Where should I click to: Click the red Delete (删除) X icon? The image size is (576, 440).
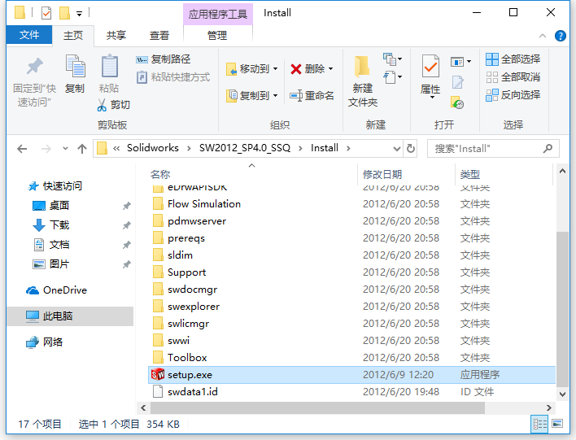[x=295, y=68]
